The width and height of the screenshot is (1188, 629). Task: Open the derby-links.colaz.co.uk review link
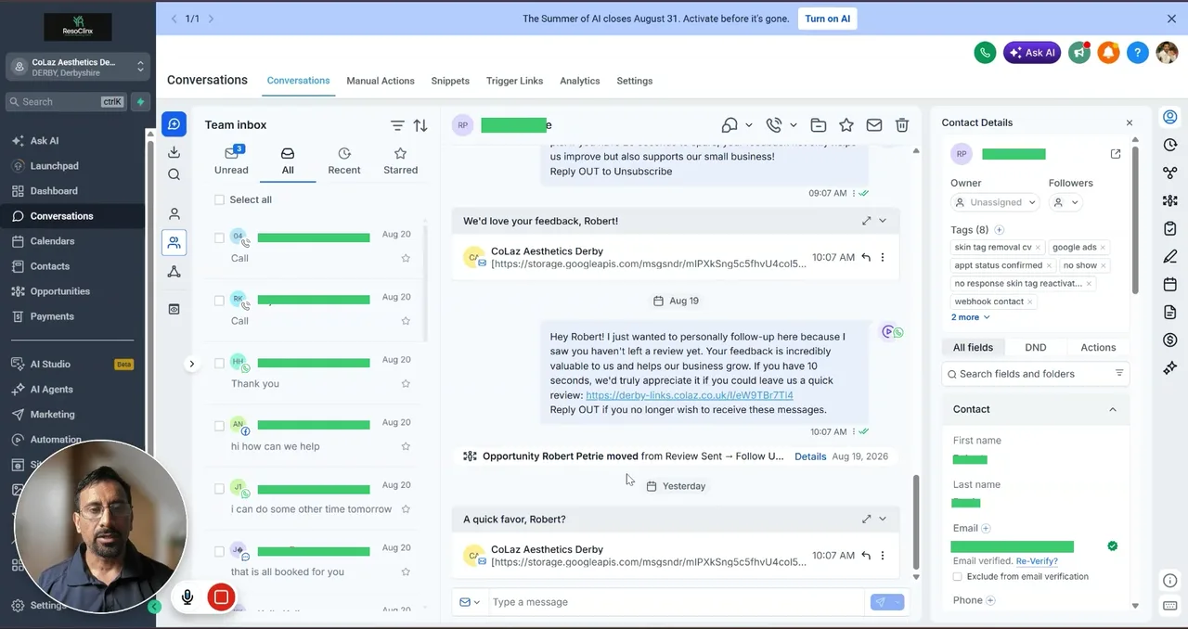[x=689, y=395]
